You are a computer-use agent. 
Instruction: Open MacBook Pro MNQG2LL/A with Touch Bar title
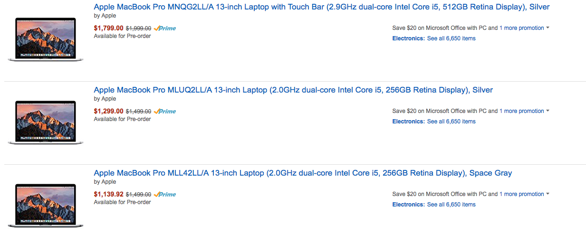tap(322, 7)
